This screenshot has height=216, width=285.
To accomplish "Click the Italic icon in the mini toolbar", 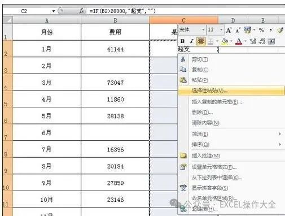I will click(x=191, y=41).
